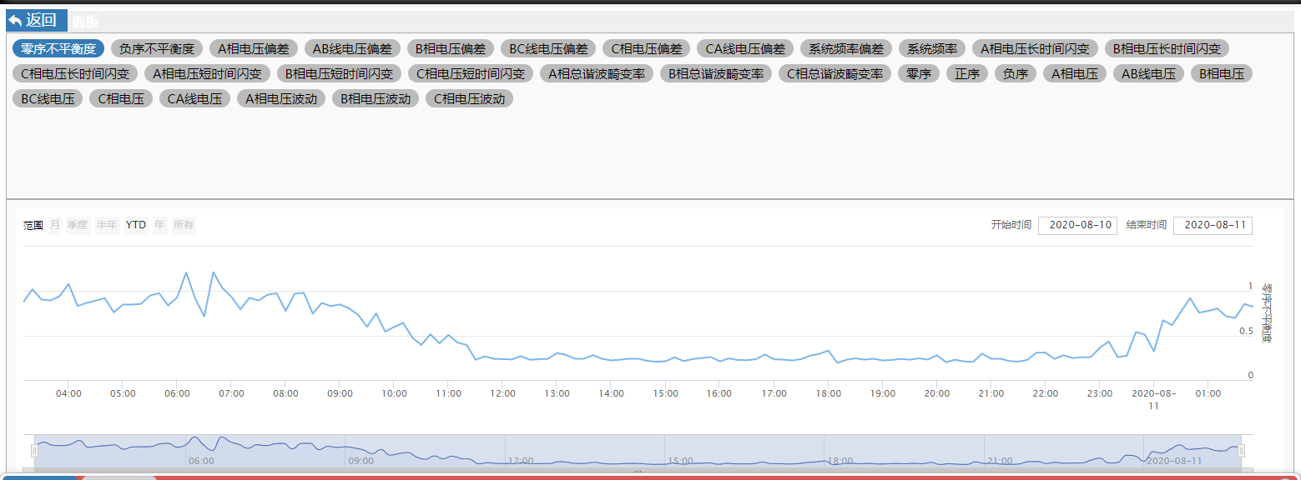Toggle the 负序不平衡度 metric tag
This screenshot has height=480, width=1301.
click(157, 48)
